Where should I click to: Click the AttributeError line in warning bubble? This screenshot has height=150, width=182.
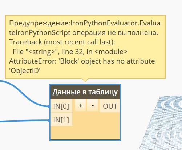click(82, 61)
